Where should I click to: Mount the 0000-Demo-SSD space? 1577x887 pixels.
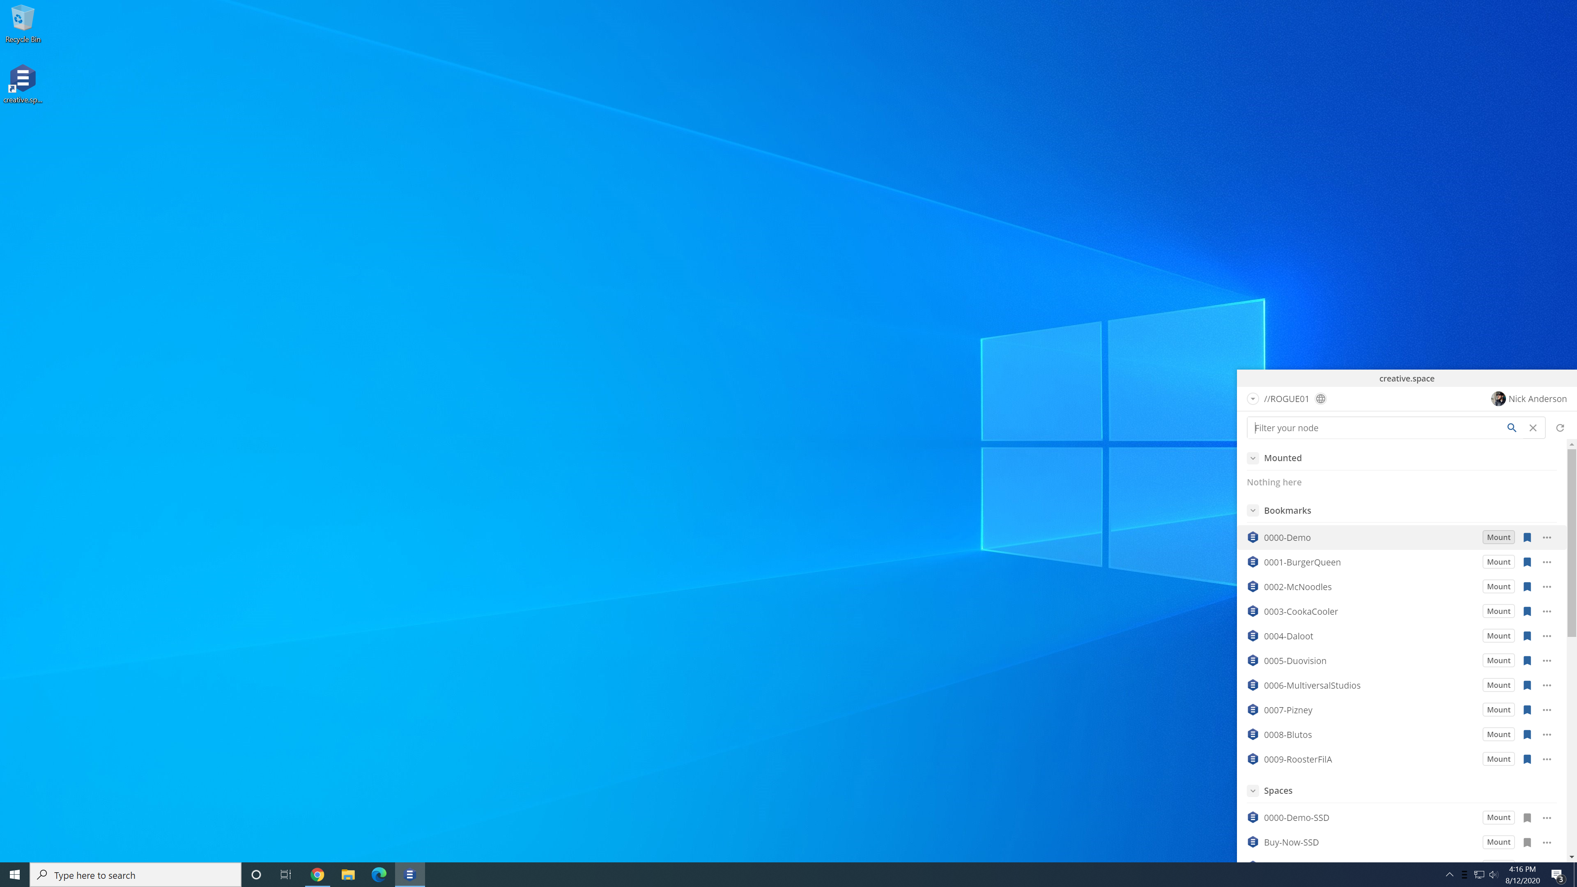(1498, 818)
